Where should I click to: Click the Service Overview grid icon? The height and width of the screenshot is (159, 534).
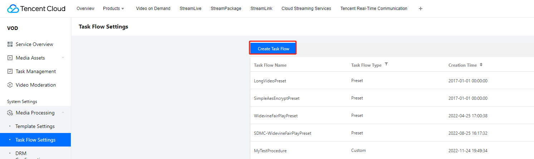(x=10, y=45)
